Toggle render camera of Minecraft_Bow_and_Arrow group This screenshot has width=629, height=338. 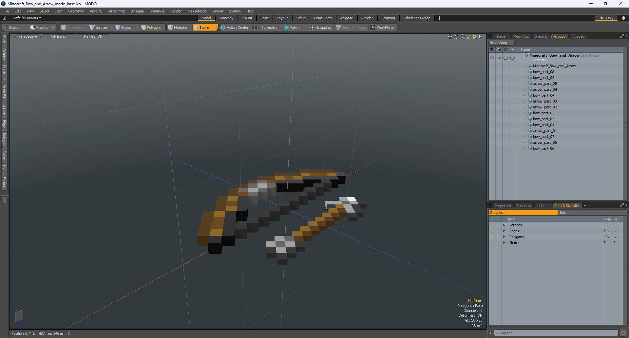[x=499, y=58]
